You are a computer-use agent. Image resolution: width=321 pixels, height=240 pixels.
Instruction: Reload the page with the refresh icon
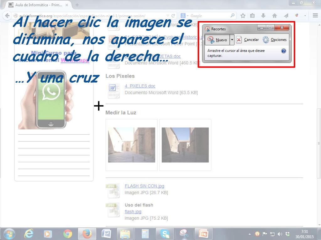[173, 16]
